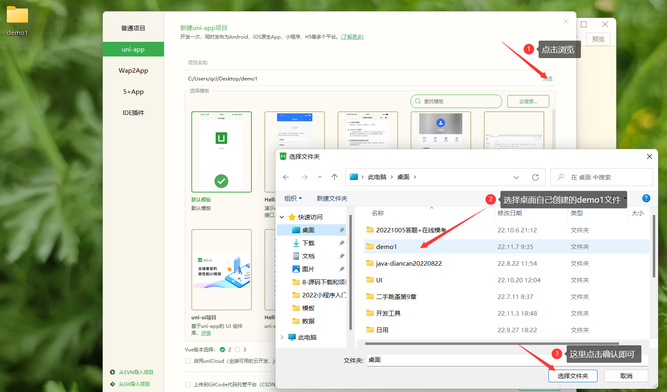Click 新建文件夹 in dialog toolbar

(x=332, y=198)
